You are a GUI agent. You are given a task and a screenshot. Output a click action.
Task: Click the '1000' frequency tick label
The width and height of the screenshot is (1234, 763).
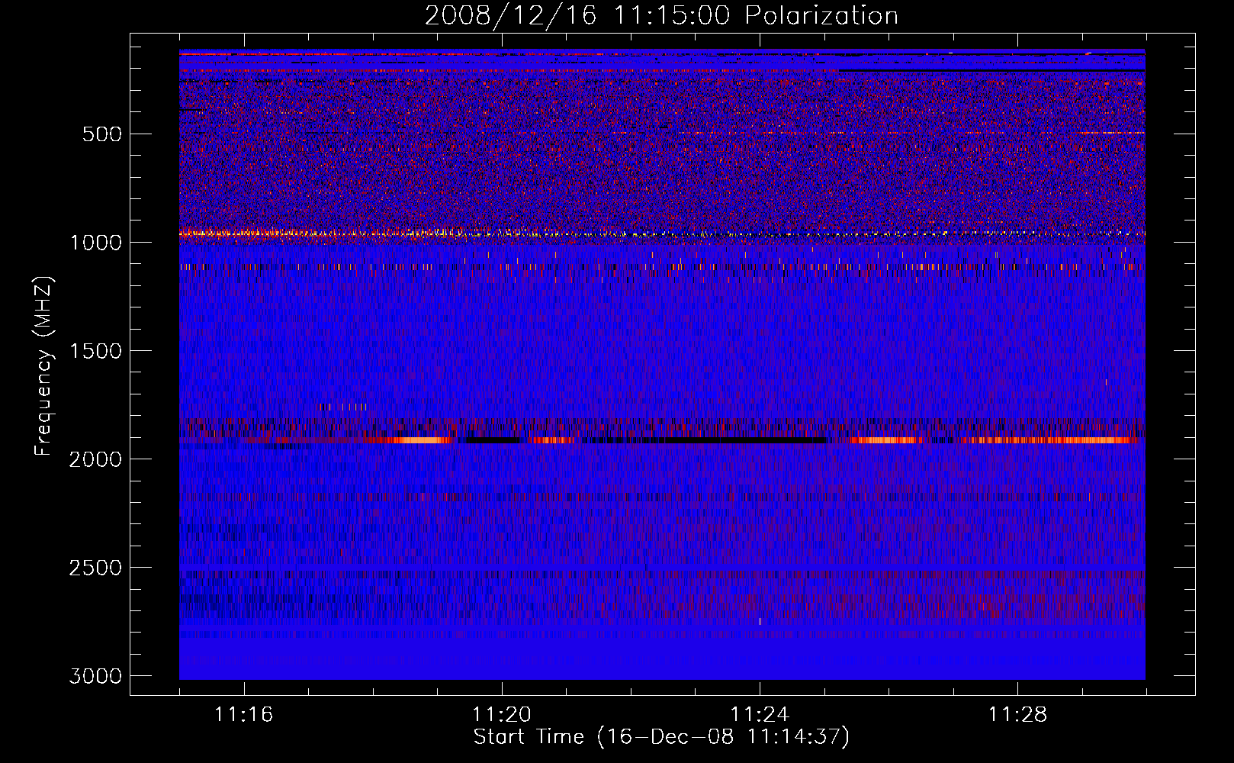pos(95,243)
